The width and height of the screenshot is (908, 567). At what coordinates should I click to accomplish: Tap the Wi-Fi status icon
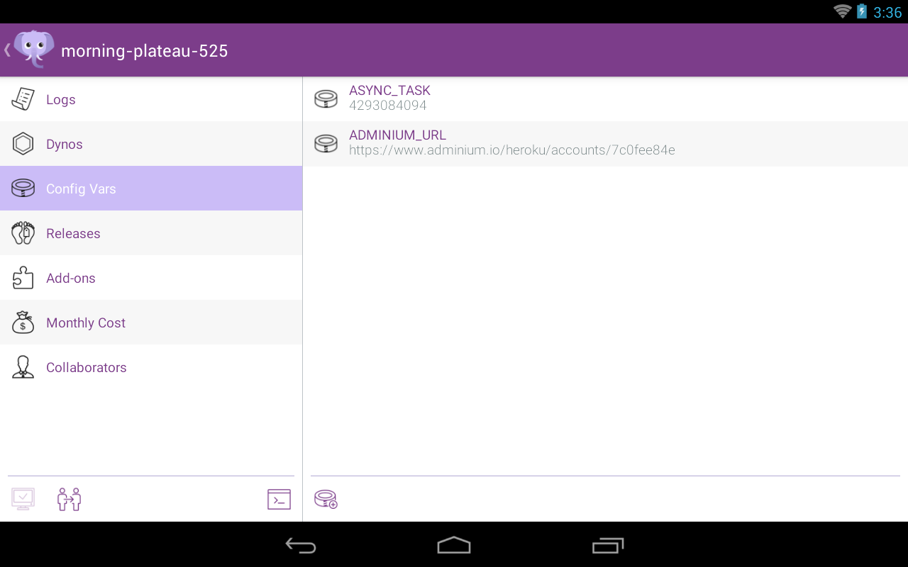(x=842, y=11)
